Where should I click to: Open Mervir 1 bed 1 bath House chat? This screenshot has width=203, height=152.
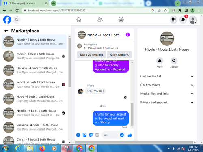click(x=34, y=56)
